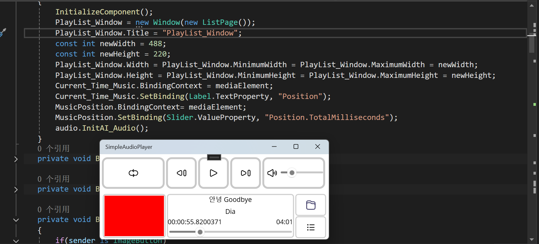Toggle the repeat loop button in audio player
Viewport: 539px width, 244px height.
[133, 173]
